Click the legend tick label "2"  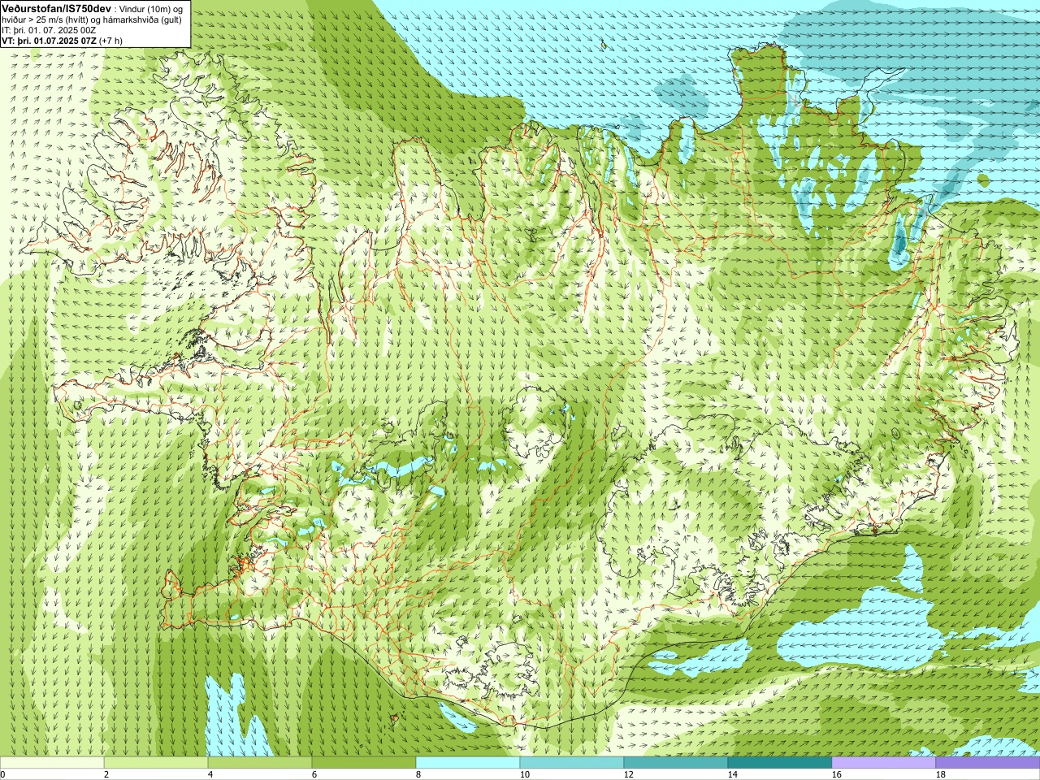[x=106, y=774]
